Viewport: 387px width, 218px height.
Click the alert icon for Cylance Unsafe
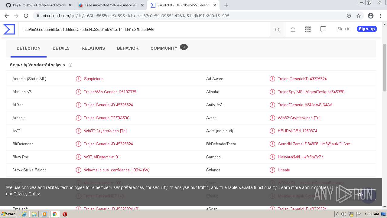272,170
